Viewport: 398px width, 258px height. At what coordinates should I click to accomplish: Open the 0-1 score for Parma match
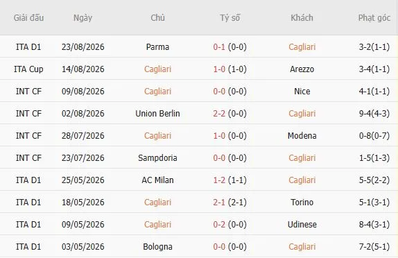[x=219, y=47]
